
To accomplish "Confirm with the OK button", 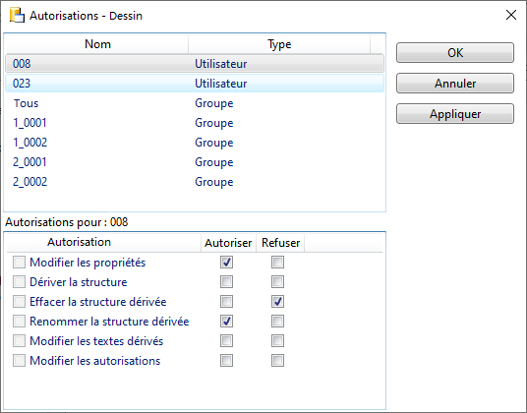I will pyautogui.click(x=455, y=53).
